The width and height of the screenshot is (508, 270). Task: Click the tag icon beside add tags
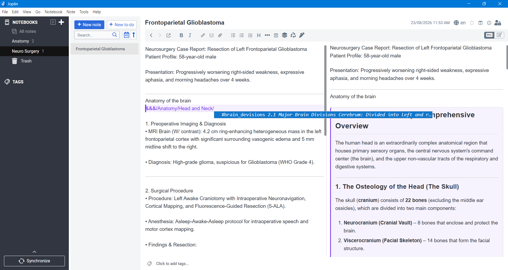point(150,264)
